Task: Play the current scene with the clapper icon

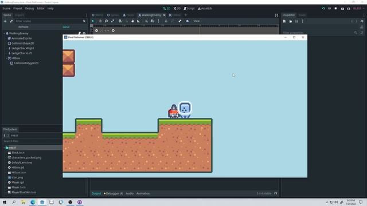Action: point(342,9)
